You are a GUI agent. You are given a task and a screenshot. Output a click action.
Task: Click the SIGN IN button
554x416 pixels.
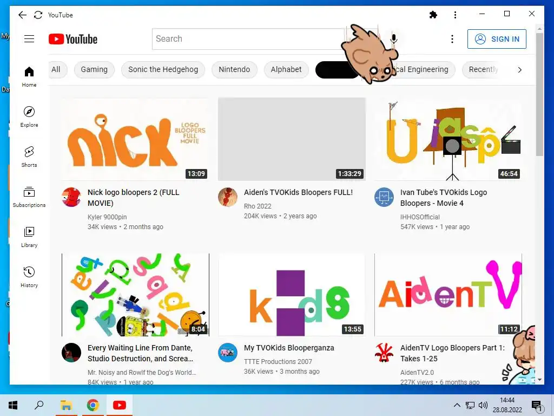tap(497, 39)
